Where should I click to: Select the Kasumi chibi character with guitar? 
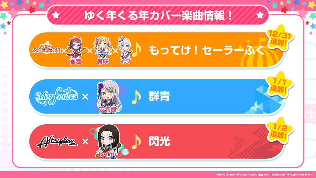[76, 50]
